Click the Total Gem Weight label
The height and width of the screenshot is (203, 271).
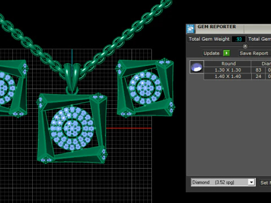[209, 39]
